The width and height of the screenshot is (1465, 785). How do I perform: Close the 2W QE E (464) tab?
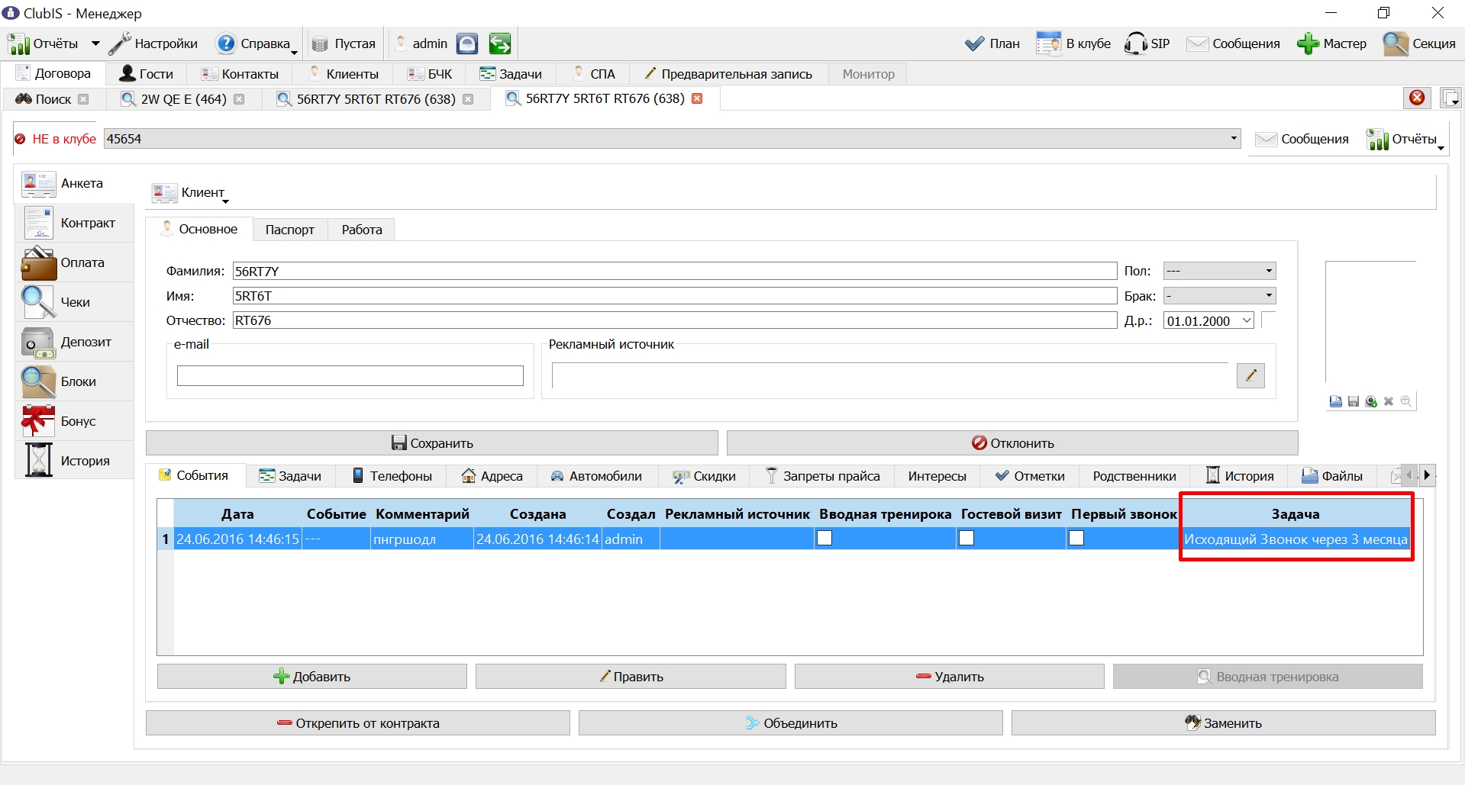239,99
